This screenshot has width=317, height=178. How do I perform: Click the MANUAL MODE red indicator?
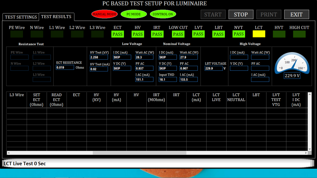(x=105, y=14)
